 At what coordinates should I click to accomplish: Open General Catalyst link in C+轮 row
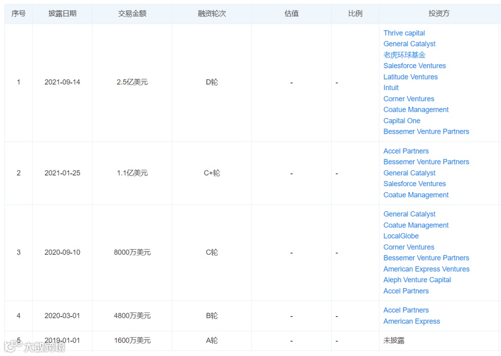[409, 173]
